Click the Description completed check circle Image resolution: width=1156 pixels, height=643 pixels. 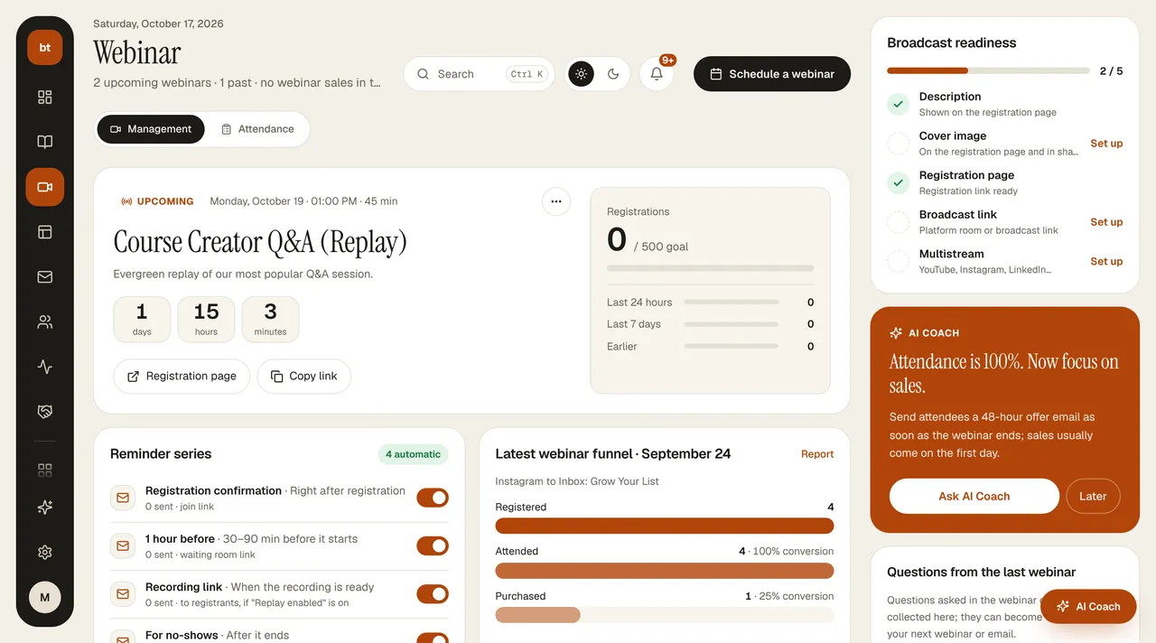click(898, 104)
